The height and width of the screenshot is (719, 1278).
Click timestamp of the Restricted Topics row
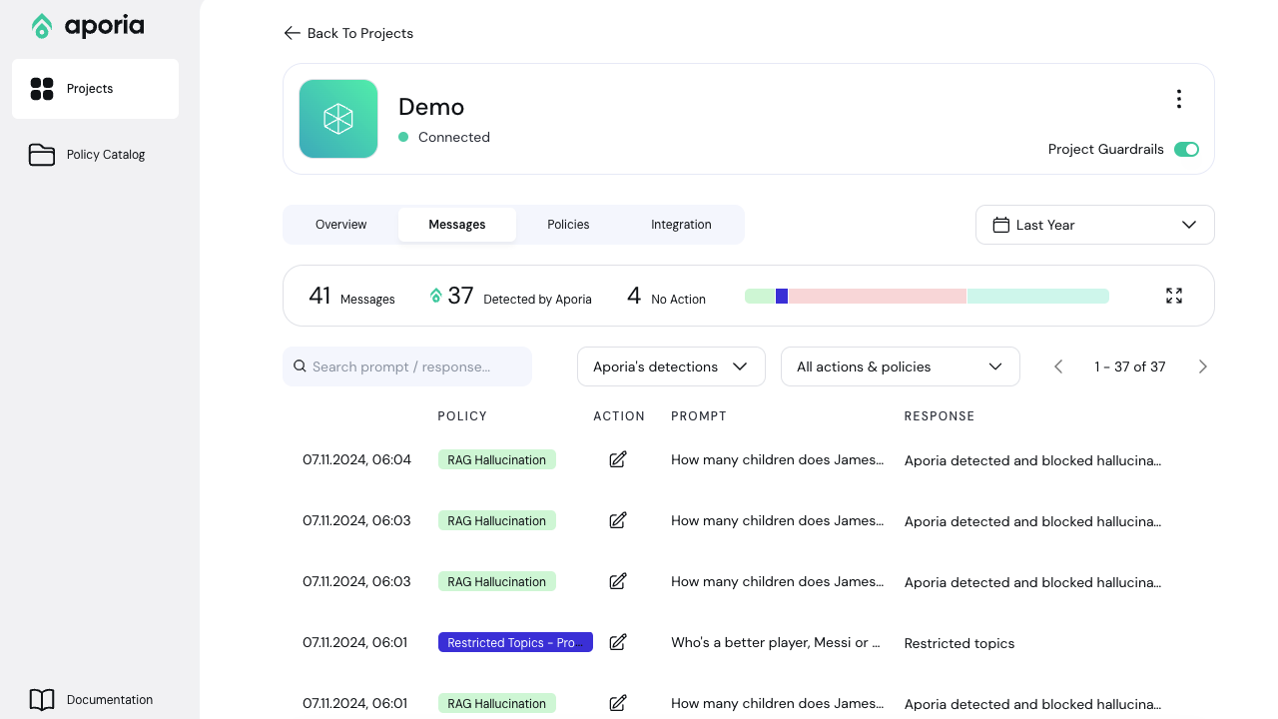[355, 643]
